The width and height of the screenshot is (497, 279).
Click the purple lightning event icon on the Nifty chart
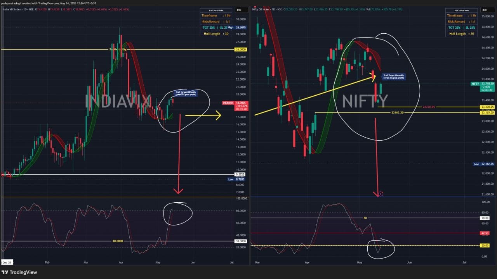pyautogui.click(x=381, y=194)
